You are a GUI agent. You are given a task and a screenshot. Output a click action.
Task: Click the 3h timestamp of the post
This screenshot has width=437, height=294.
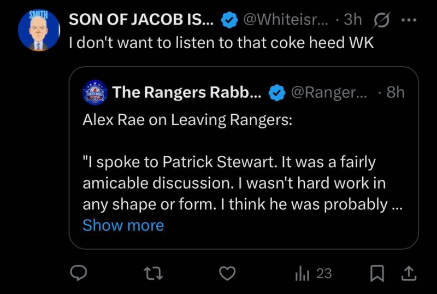353,20
